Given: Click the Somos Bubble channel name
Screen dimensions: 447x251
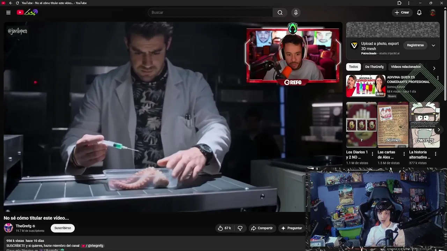Looking at the screenshot, I should [396, 87].
